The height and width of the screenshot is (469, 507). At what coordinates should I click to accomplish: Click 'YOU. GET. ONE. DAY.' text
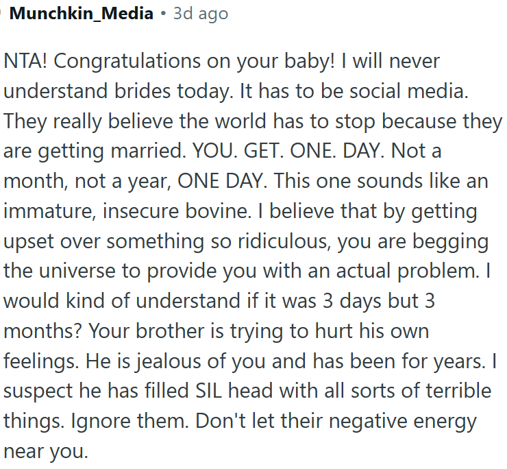pos(288,151)
